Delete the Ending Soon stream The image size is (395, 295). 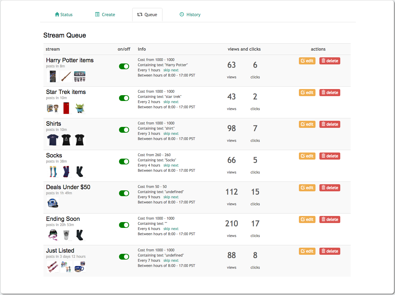coord(330,219)
